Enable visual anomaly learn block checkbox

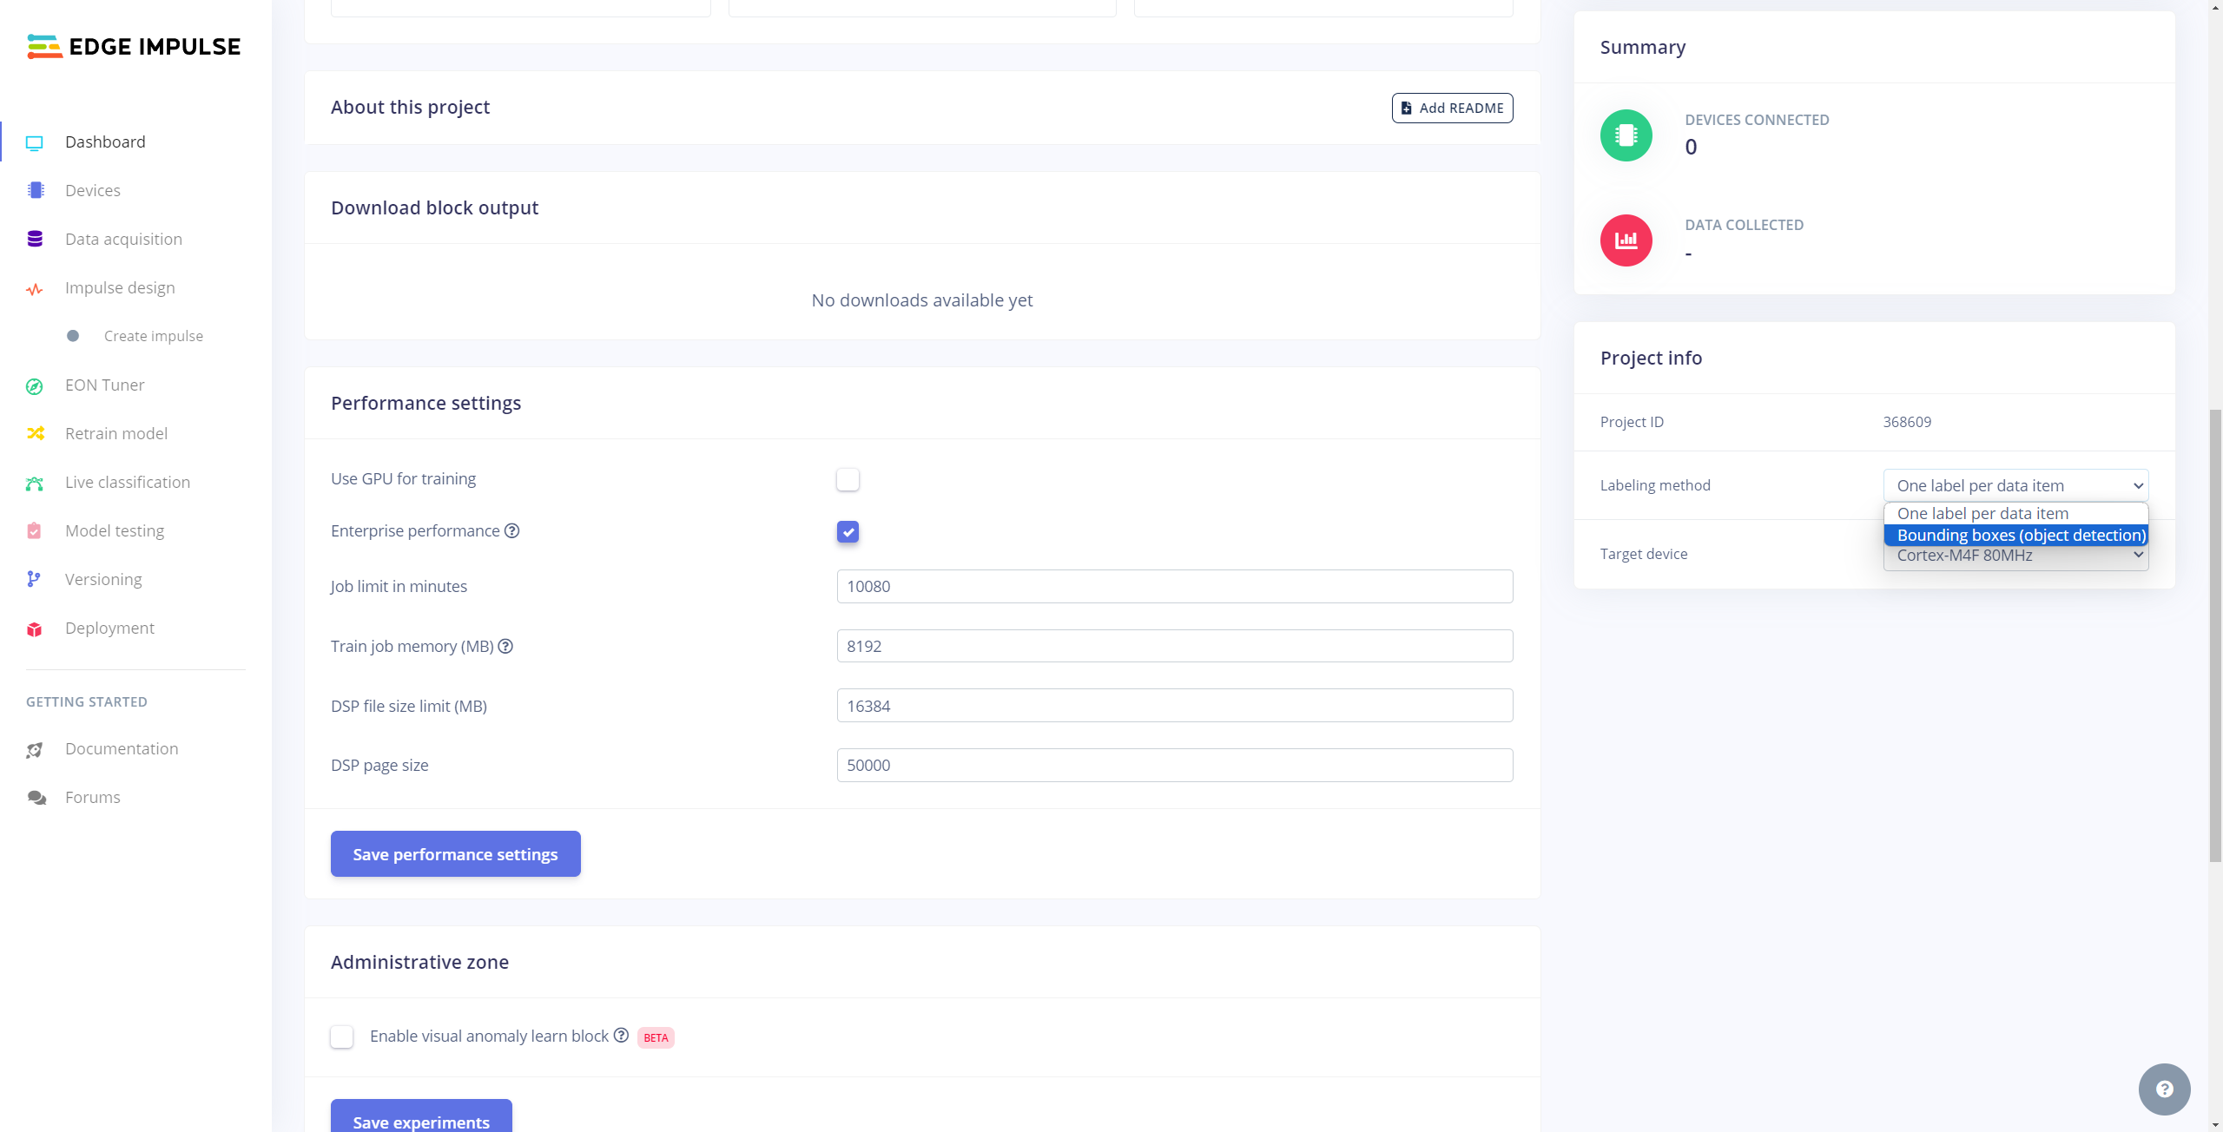tap(342, 1037)
